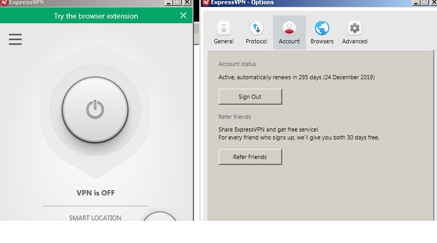Select the Account tab
Image resolution: width=437 pixels, height=243 pixels.
coord(289,33)
